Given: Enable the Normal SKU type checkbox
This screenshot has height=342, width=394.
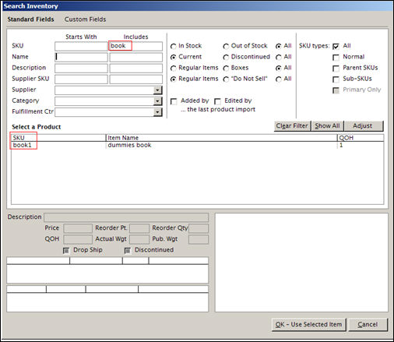Looking at the screenshot, I should (x=336, y=57).
